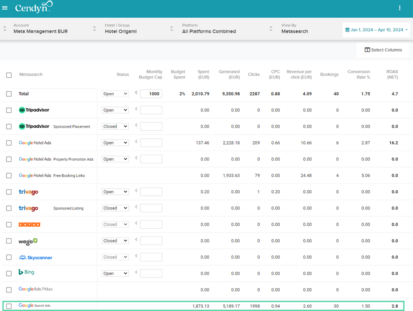
Task: Sort by the Bookings column header
Action: click(329, 74)
